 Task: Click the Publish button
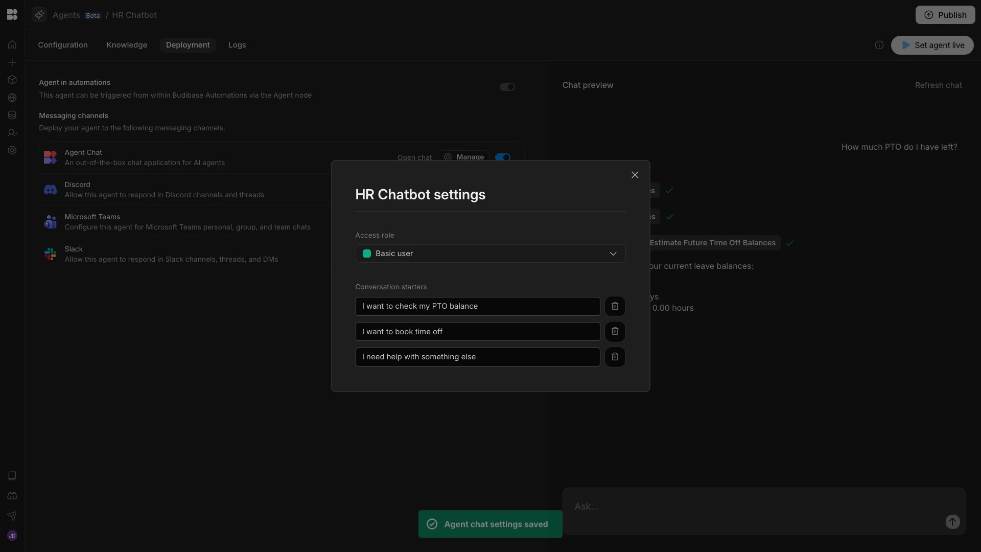pyautogui.click(x=945, y=15)
